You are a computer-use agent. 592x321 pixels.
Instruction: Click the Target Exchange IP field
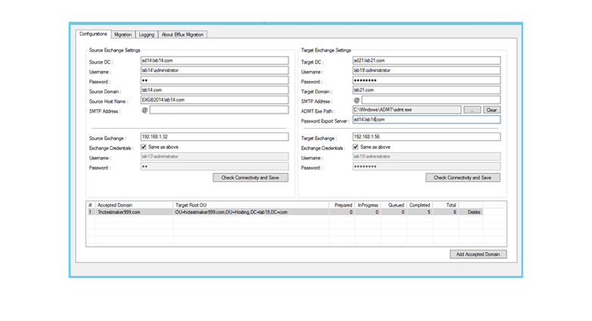[x=427, y=137]
